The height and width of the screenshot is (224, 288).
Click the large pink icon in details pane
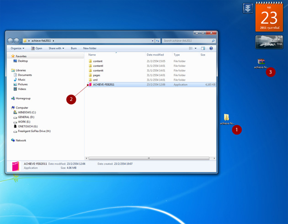tap(16, 166)
